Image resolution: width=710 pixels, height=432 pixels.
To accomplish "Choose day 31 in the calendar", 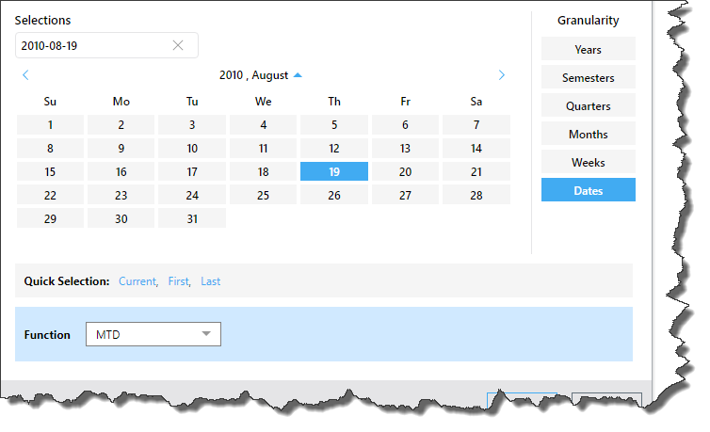I will point(192,218).
